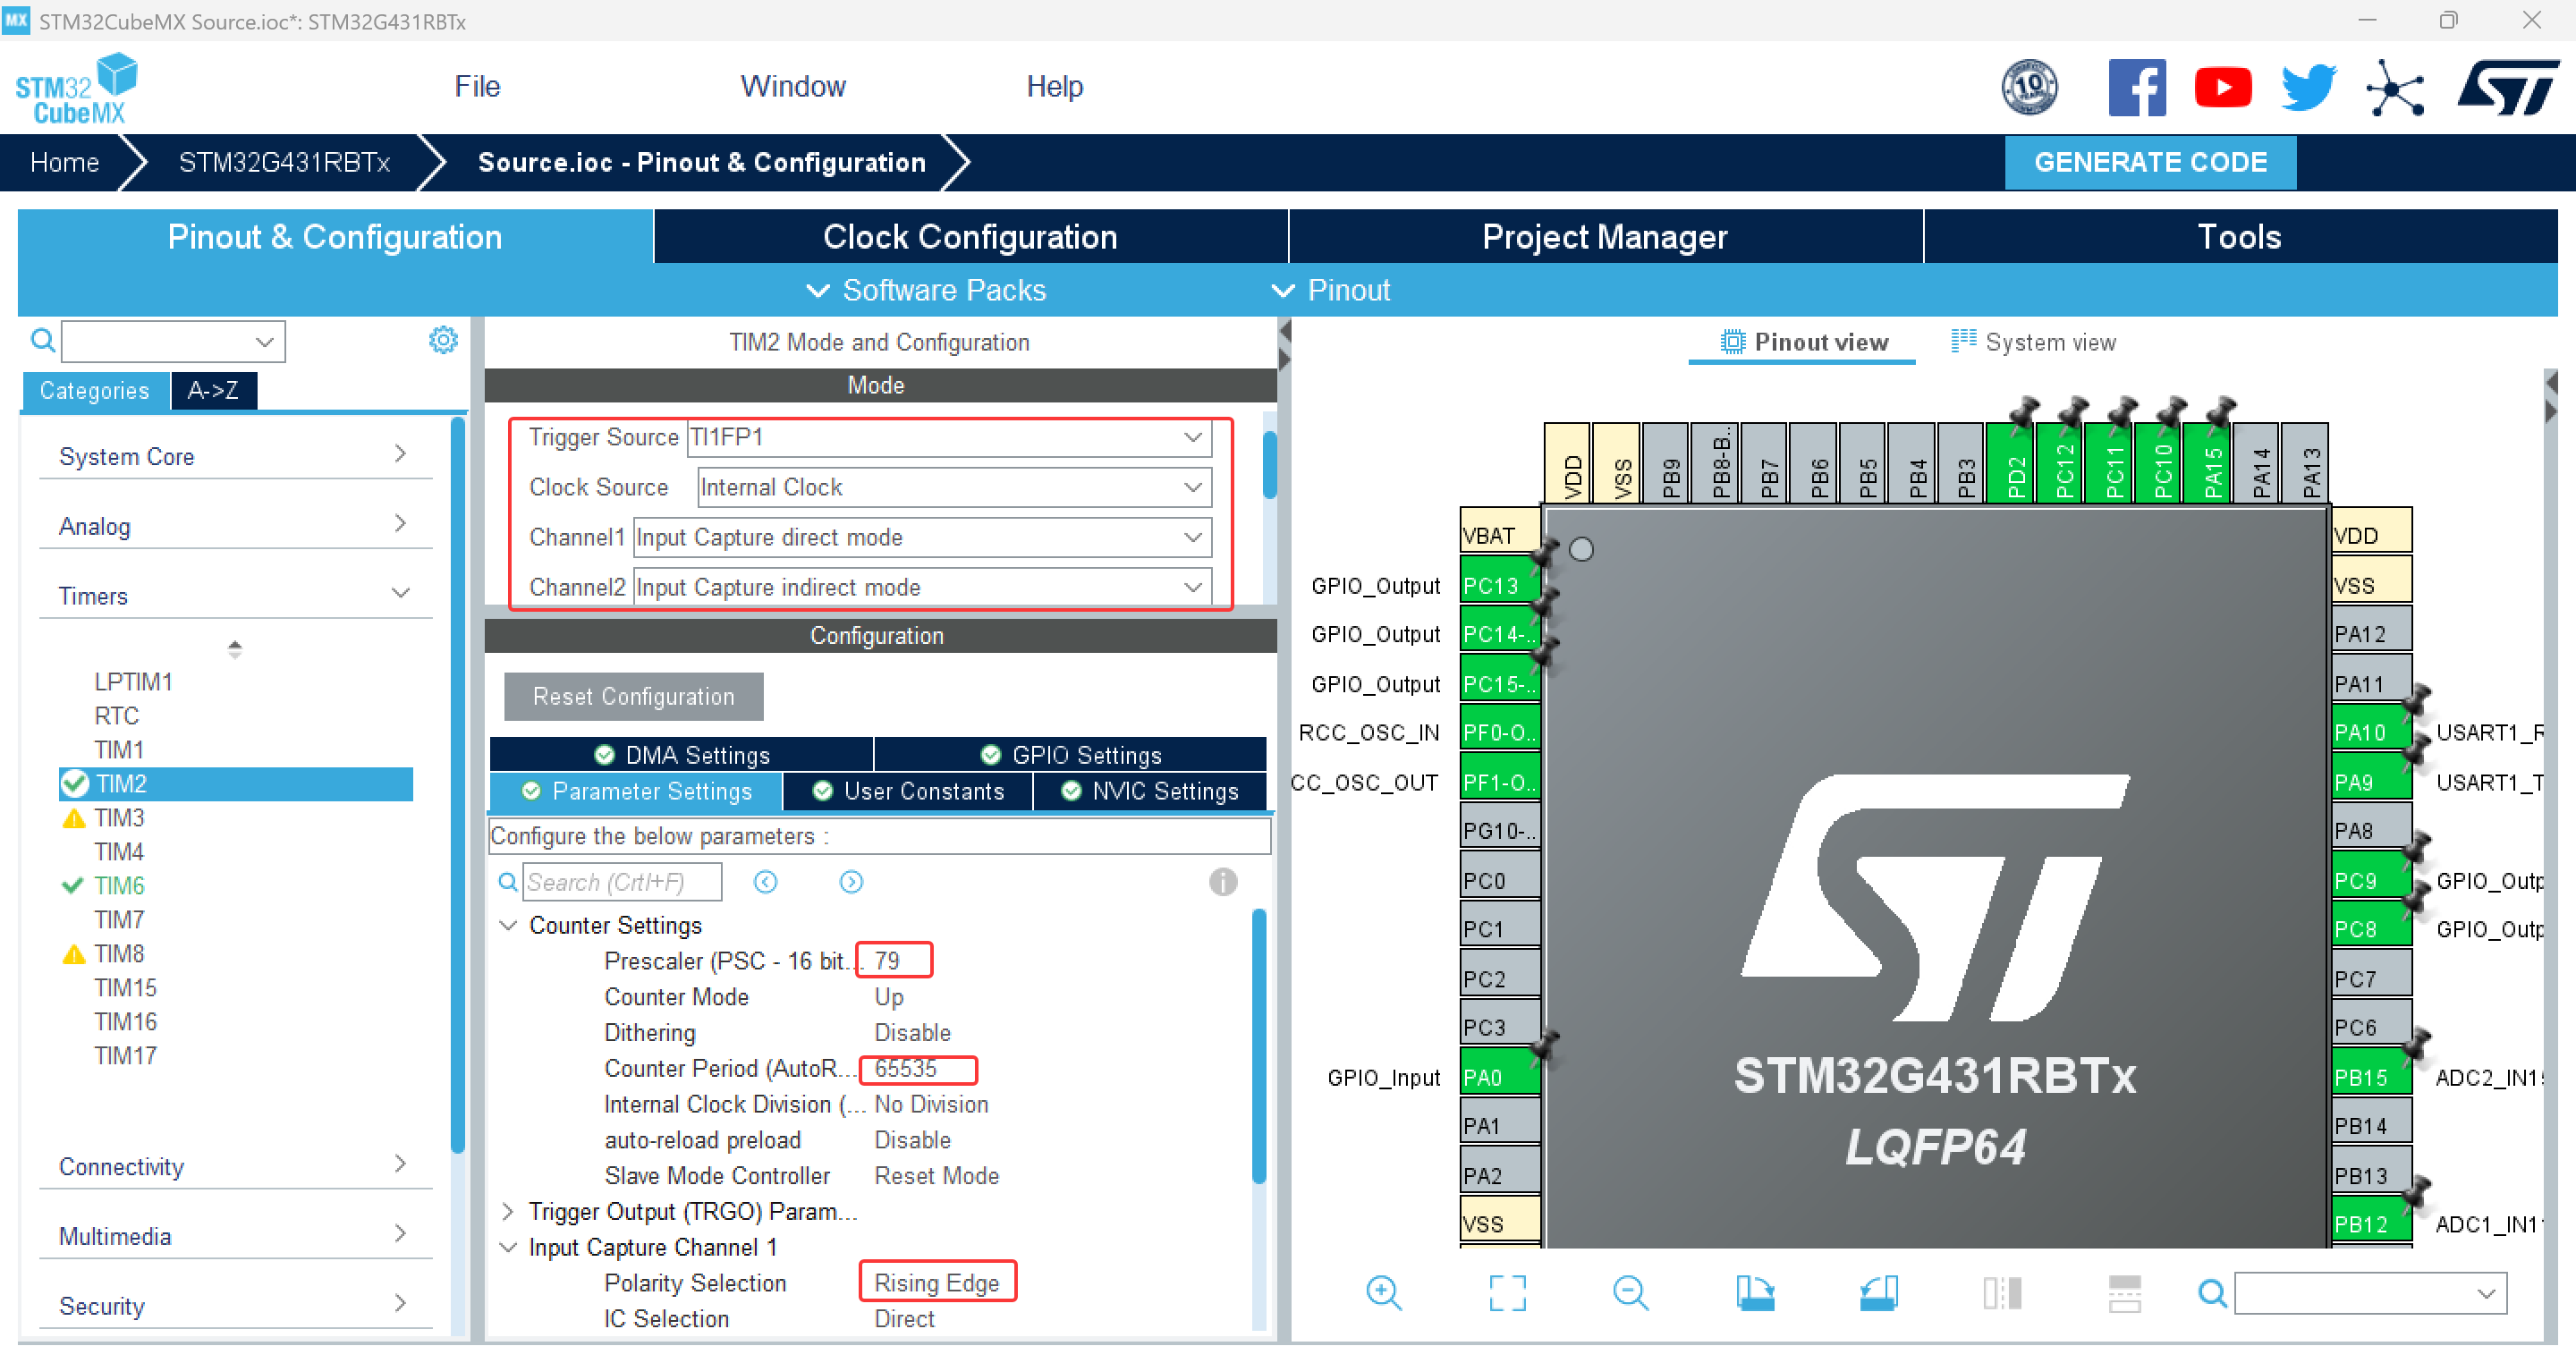Viewport: 2576px width, 1363px height.
Task: Open the categories settings gear icon
Action: (x=443, y=340)
